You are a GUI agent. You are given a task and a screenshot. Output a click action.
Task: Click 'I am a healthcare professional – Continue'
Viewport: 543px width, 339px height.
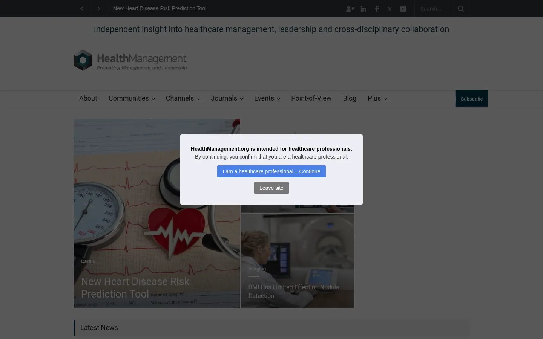(x=271, y=171)
